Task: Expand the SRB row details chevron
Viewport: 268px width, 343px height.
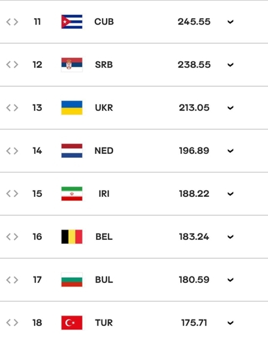Action: coord(230,65)
